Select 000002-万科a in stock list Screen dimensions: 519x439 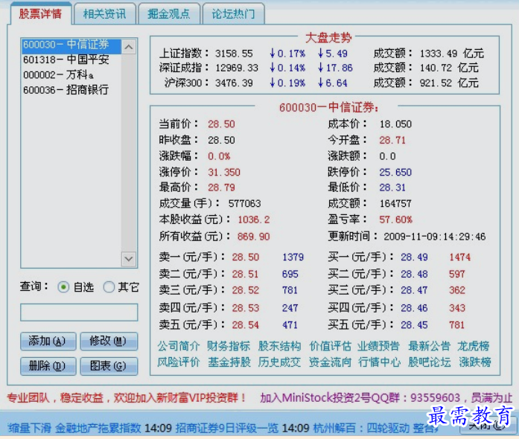point(71,74)
